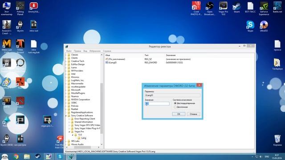Click OK in the DWORD dialog
The height and width of the screenshot is (160, 285).
click(x=179, y=114)
